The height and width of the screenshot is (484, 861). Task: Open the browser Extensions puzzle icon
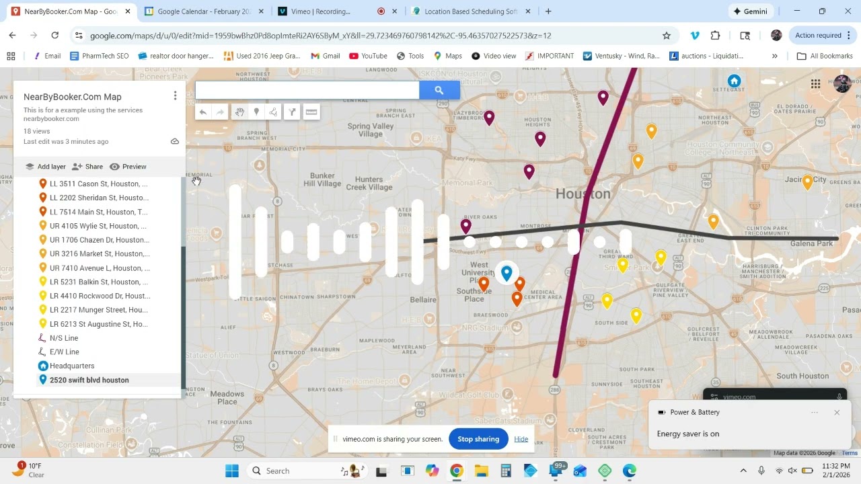[x=715, y=36]
